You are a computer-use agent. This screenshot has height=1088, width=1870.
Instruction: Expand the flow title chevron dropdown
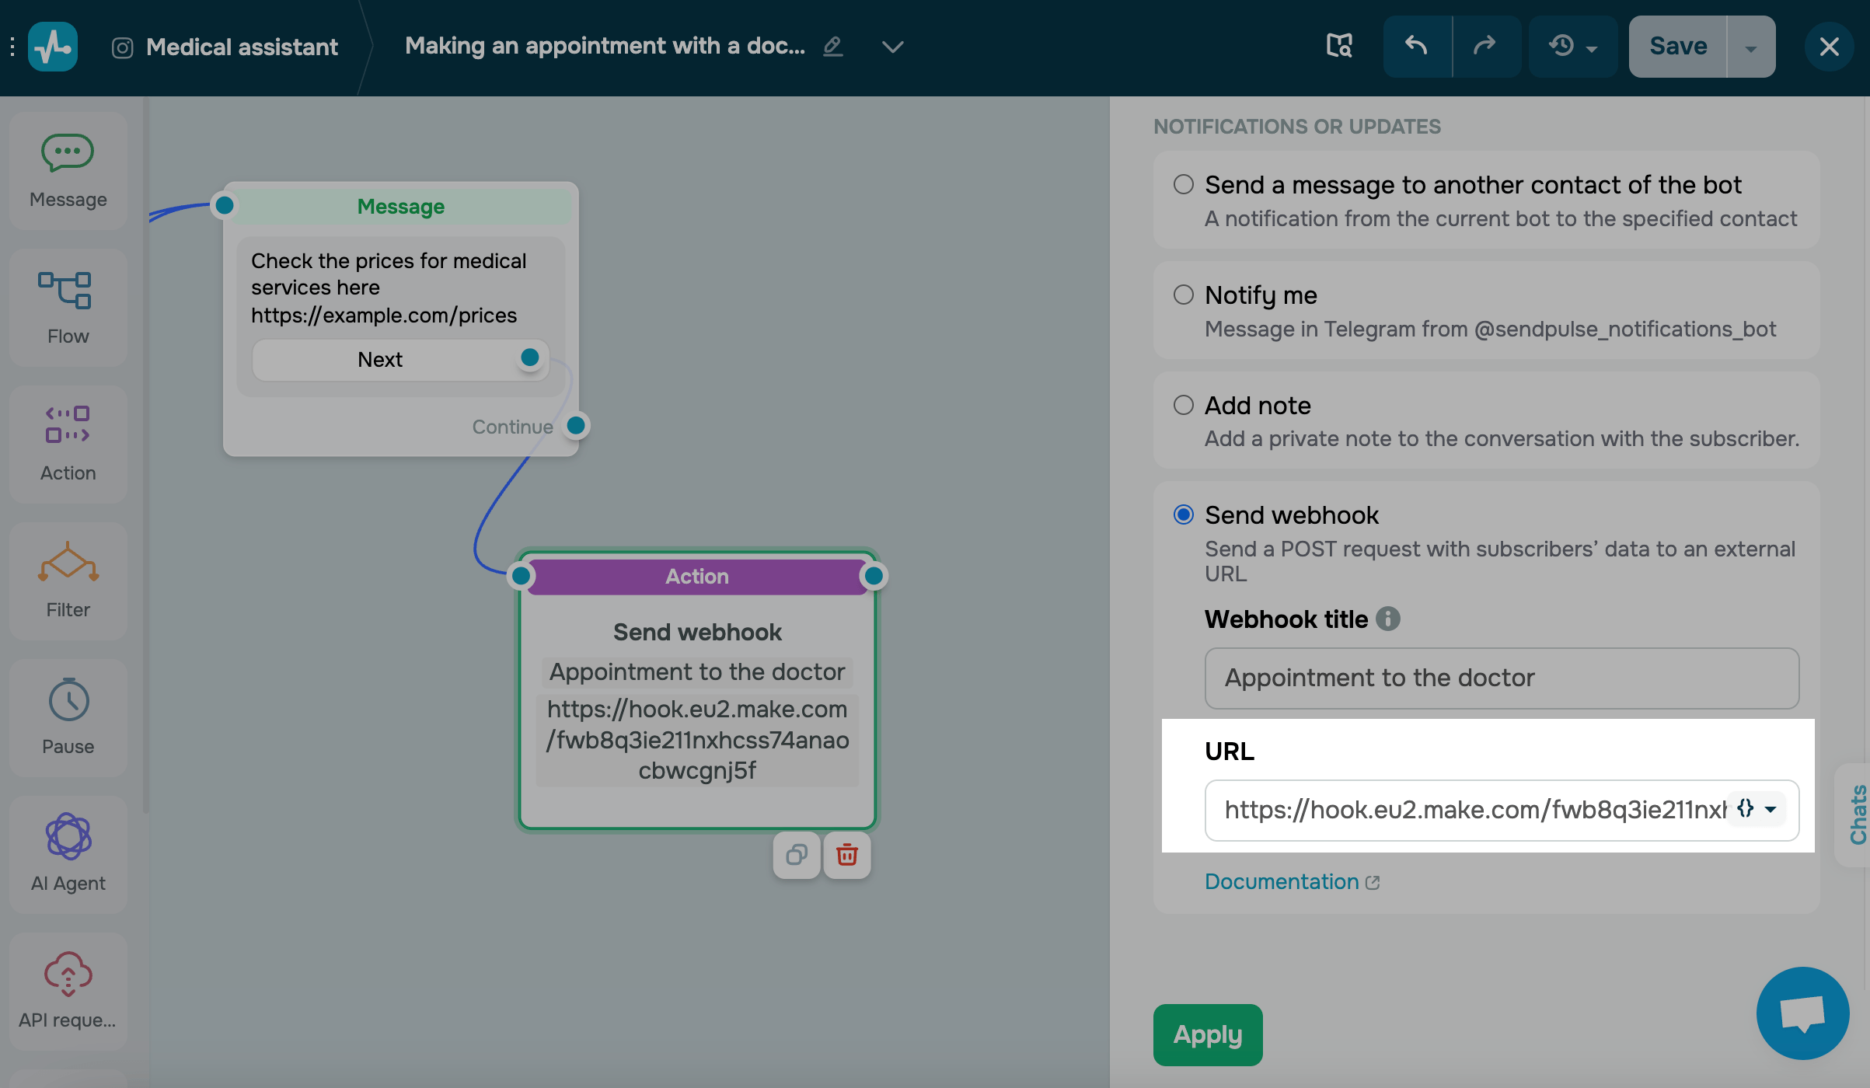point(892,47)
